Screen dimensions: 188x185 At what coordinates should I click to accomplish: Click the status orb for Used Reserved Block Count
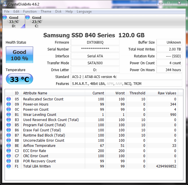9,120
